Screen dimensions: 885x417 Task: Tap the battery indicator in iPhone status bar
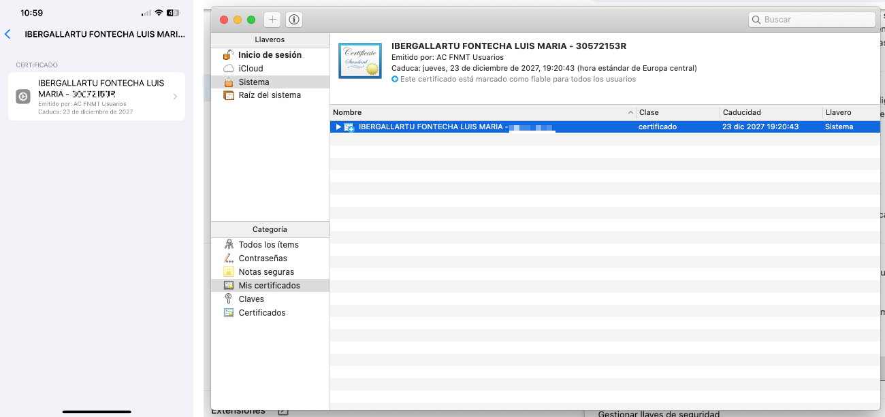coord(173,13)
